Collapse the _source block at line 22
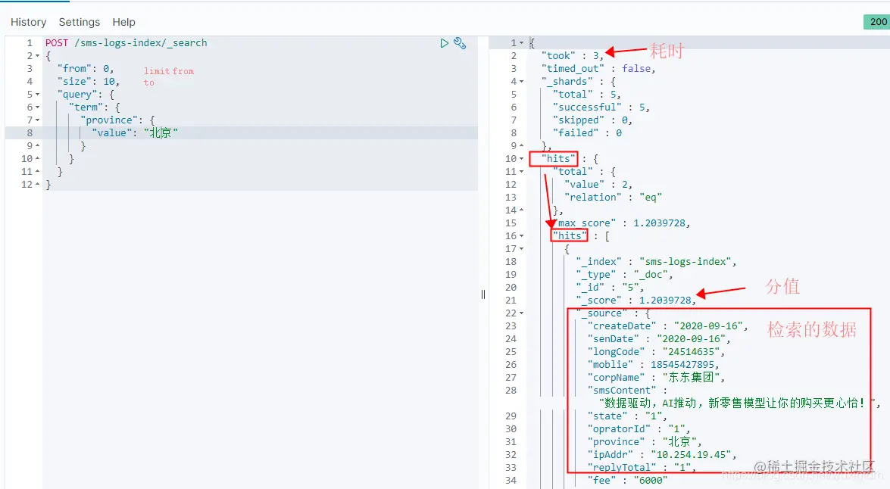Screen dimensions: 890x489 click(x=522, y=313)
